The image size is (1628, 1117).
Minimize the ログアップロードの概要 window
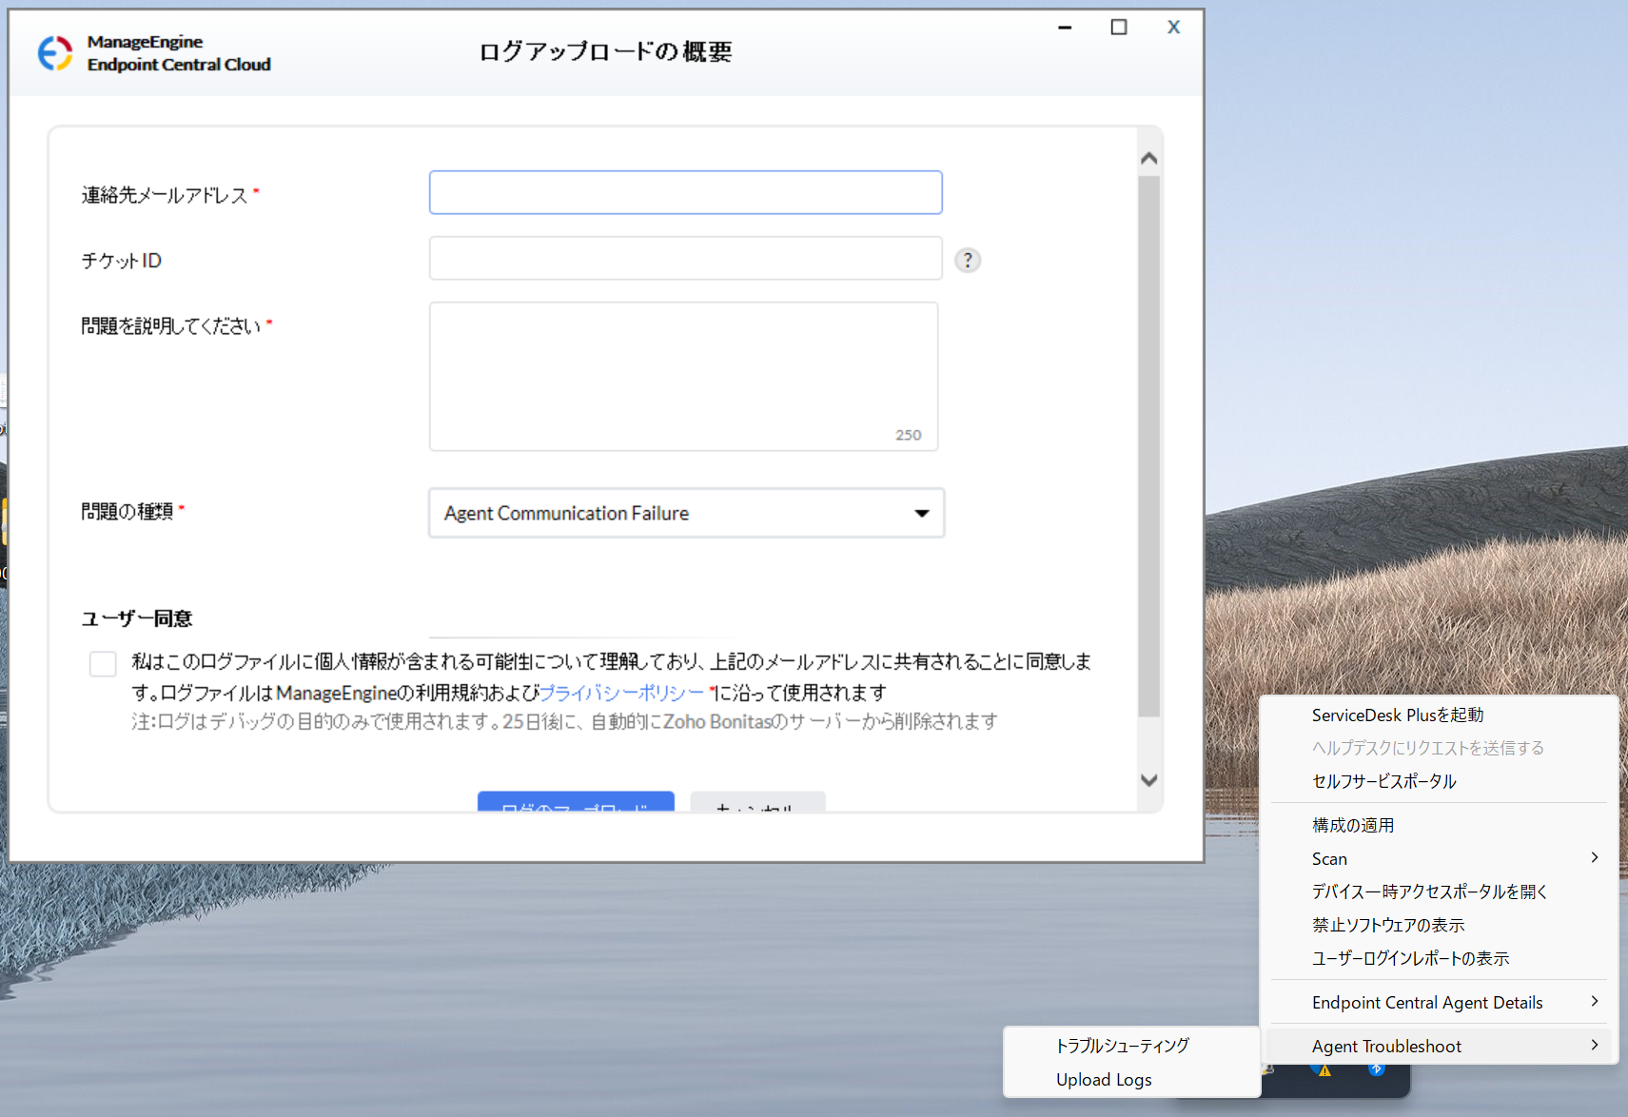1065,28
